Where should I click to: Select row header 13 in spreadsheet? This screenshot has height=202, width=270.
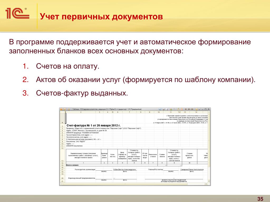(62, 160)
